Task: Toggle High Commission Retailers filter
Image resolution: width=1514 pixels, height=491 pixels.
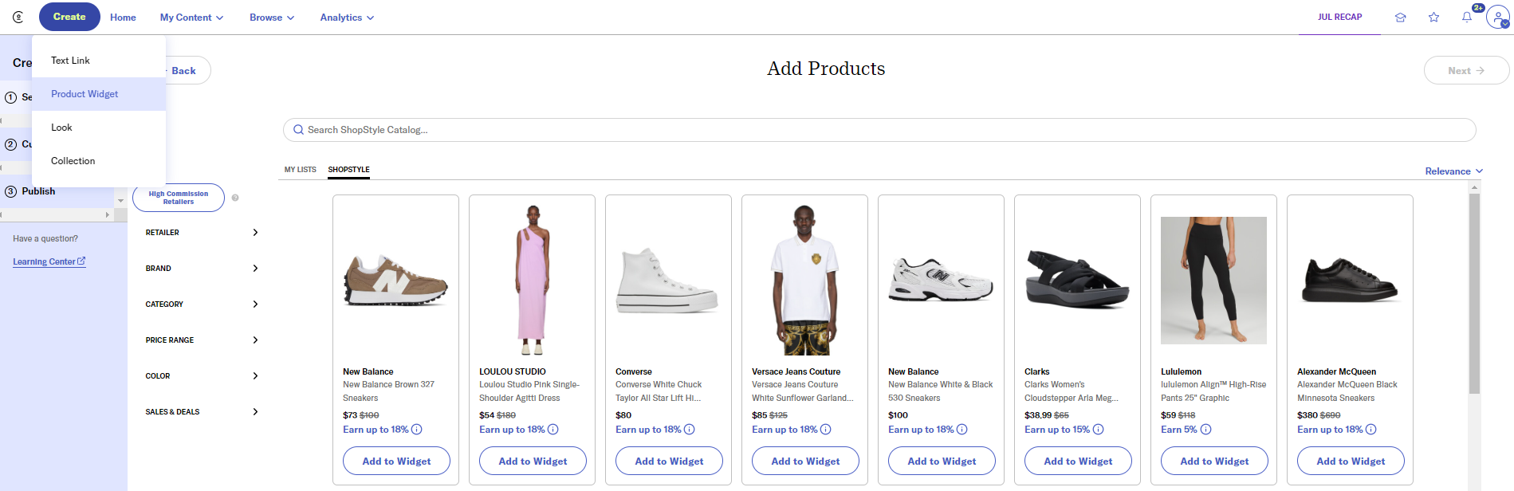Action: (179, 198)
